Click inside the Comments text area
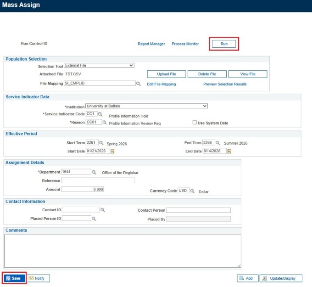 click(x=123, y=251)
